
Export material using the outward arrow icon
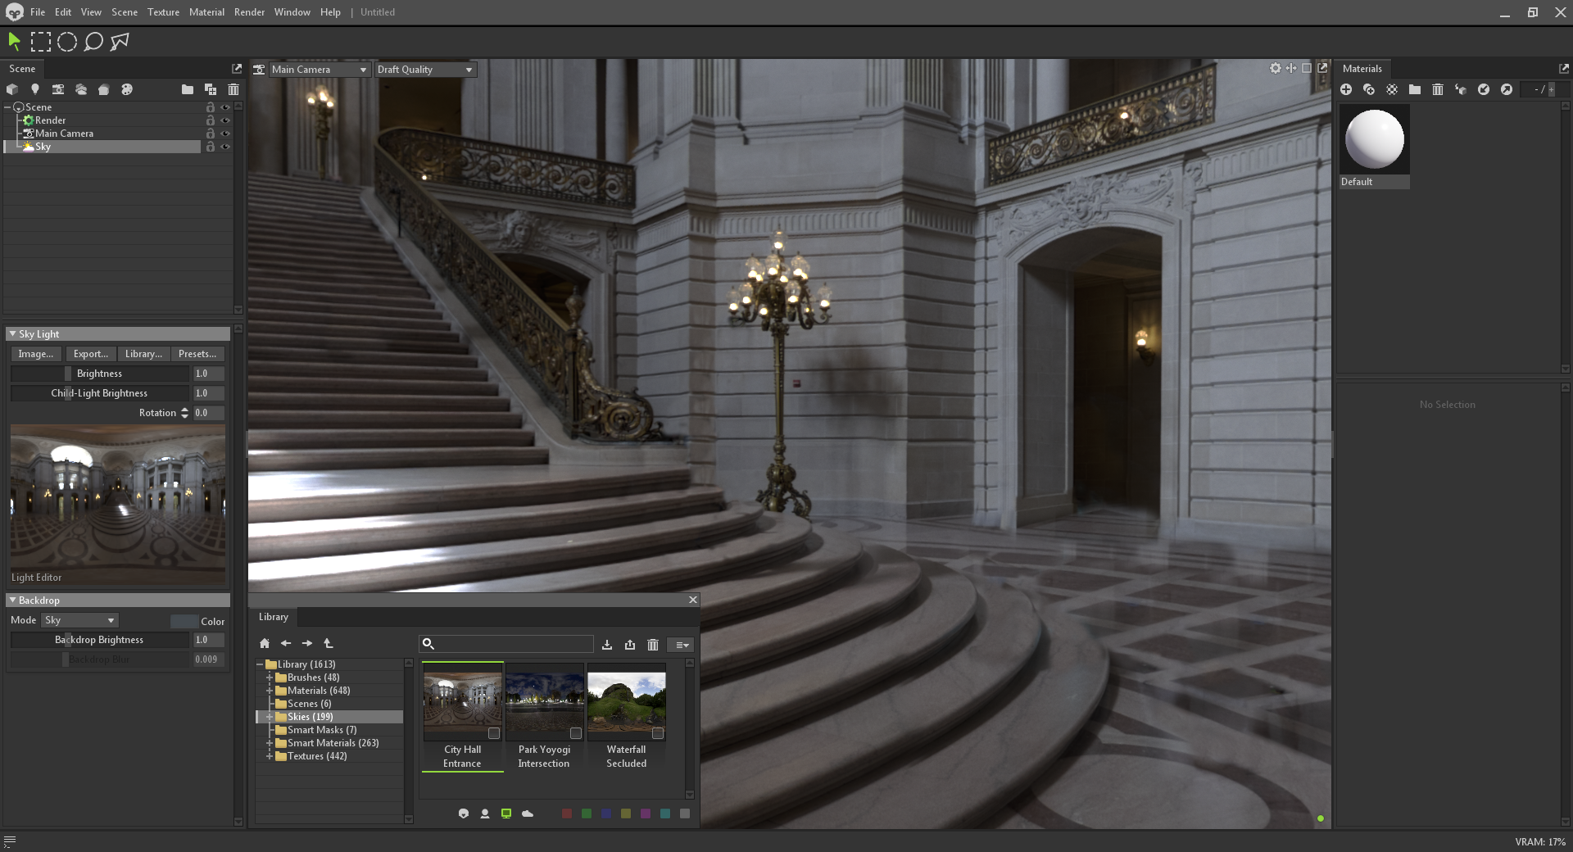tap(1507, 89)
